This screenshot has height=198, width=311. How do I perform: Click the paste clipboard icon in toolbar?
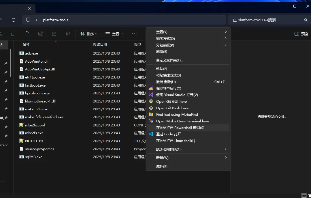27,34
